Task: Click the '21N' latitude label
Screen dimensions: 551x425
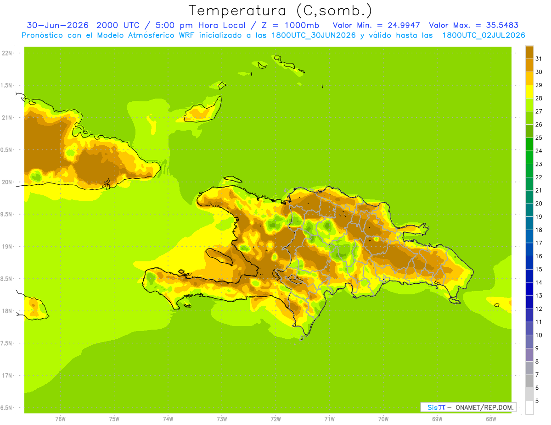Action: click(x=7, y=117)
